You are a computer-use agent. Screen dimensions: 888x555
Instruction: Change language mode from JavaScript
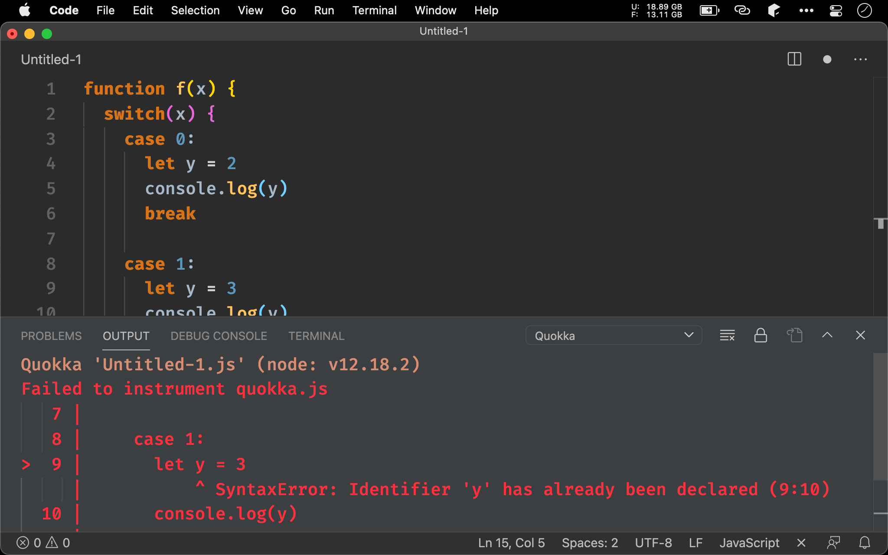pos(749,543)
